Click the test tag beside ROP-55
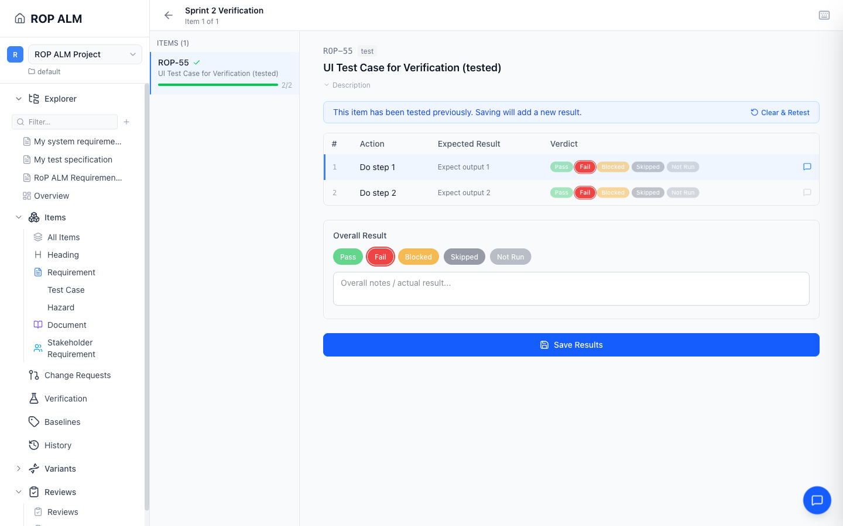 pyautogui.click(x=367, y=51)
